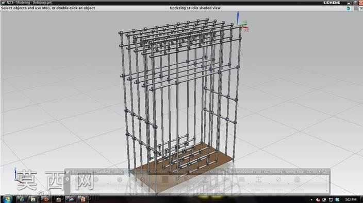
Task: Open Windows Explorer folder taskbar icon
Action: (x=34, y=199)
